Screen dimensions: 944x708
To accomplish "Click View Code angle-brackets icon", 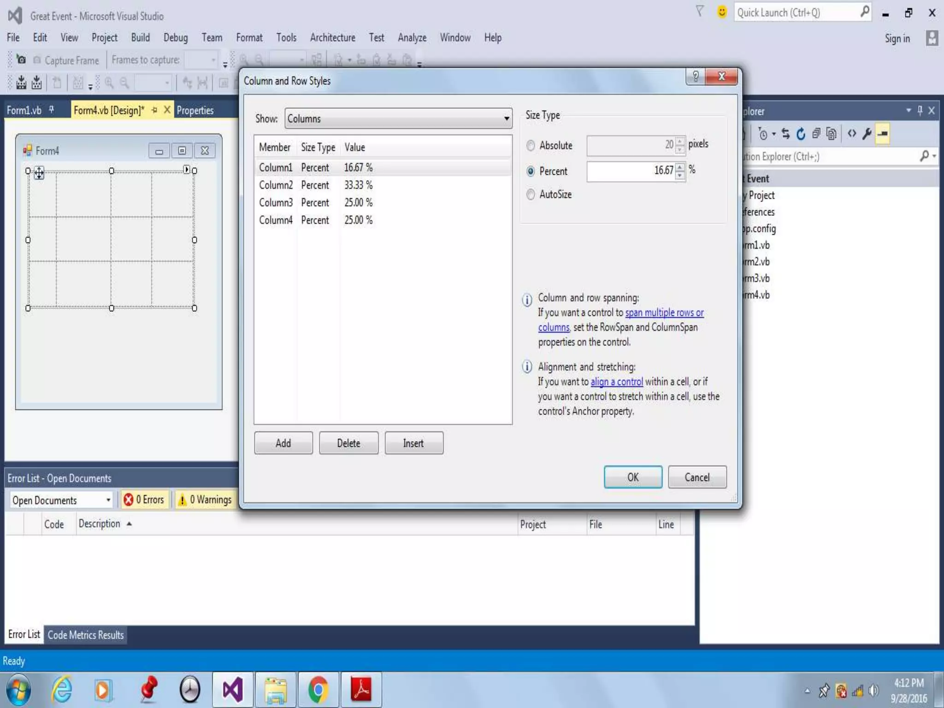I will (x=851, y=134).
